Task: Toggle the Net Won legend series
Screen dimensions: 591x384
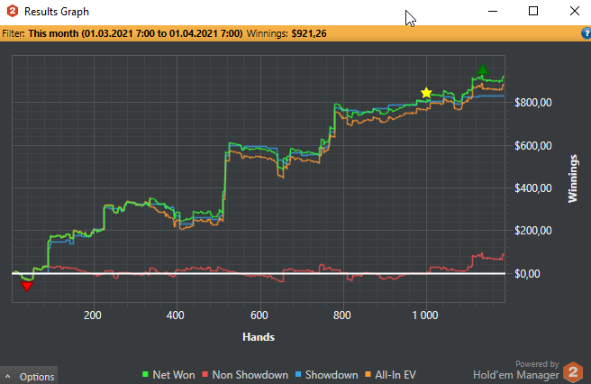Action: point(168,375)
